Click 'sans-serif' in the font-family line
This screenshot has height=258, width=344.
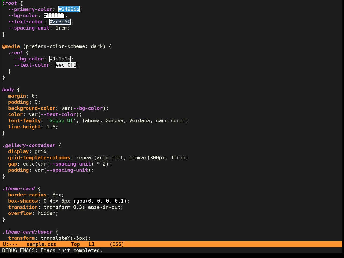pos(171,121)
